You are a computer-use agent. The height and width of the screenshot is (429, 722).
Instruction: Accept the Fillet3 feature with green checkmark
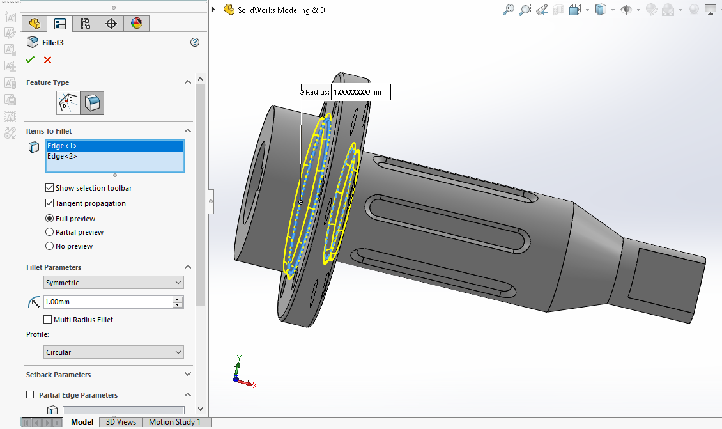pyautogui.click(x=30, y=59)
